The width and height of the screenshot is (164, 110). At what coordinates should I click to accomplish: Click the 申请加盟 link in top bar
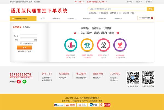[x=37, y=2]
